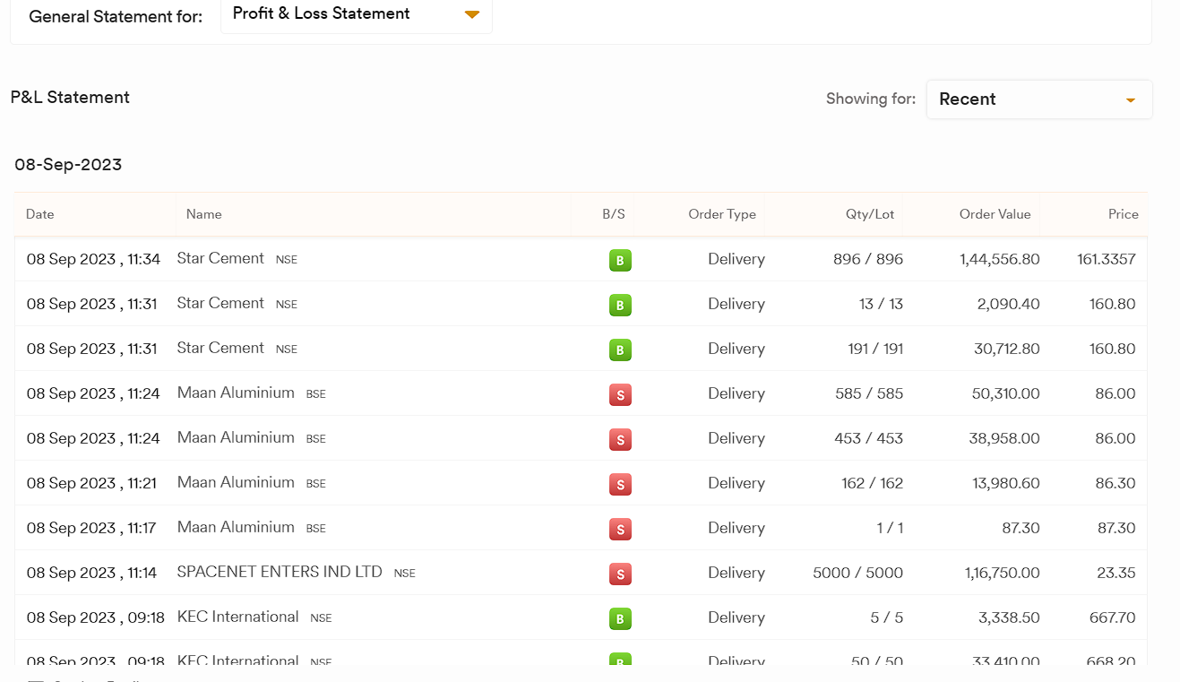Click the Buy badge for Star Cement 13 qty row
The height and width of the screenshot is (682, 1180).
(x=620, y=306)
